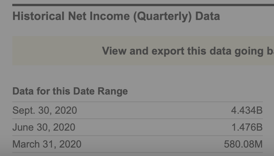Click the blank space in the Sept. 30 row
274x156 pixels.
point(154,111)
